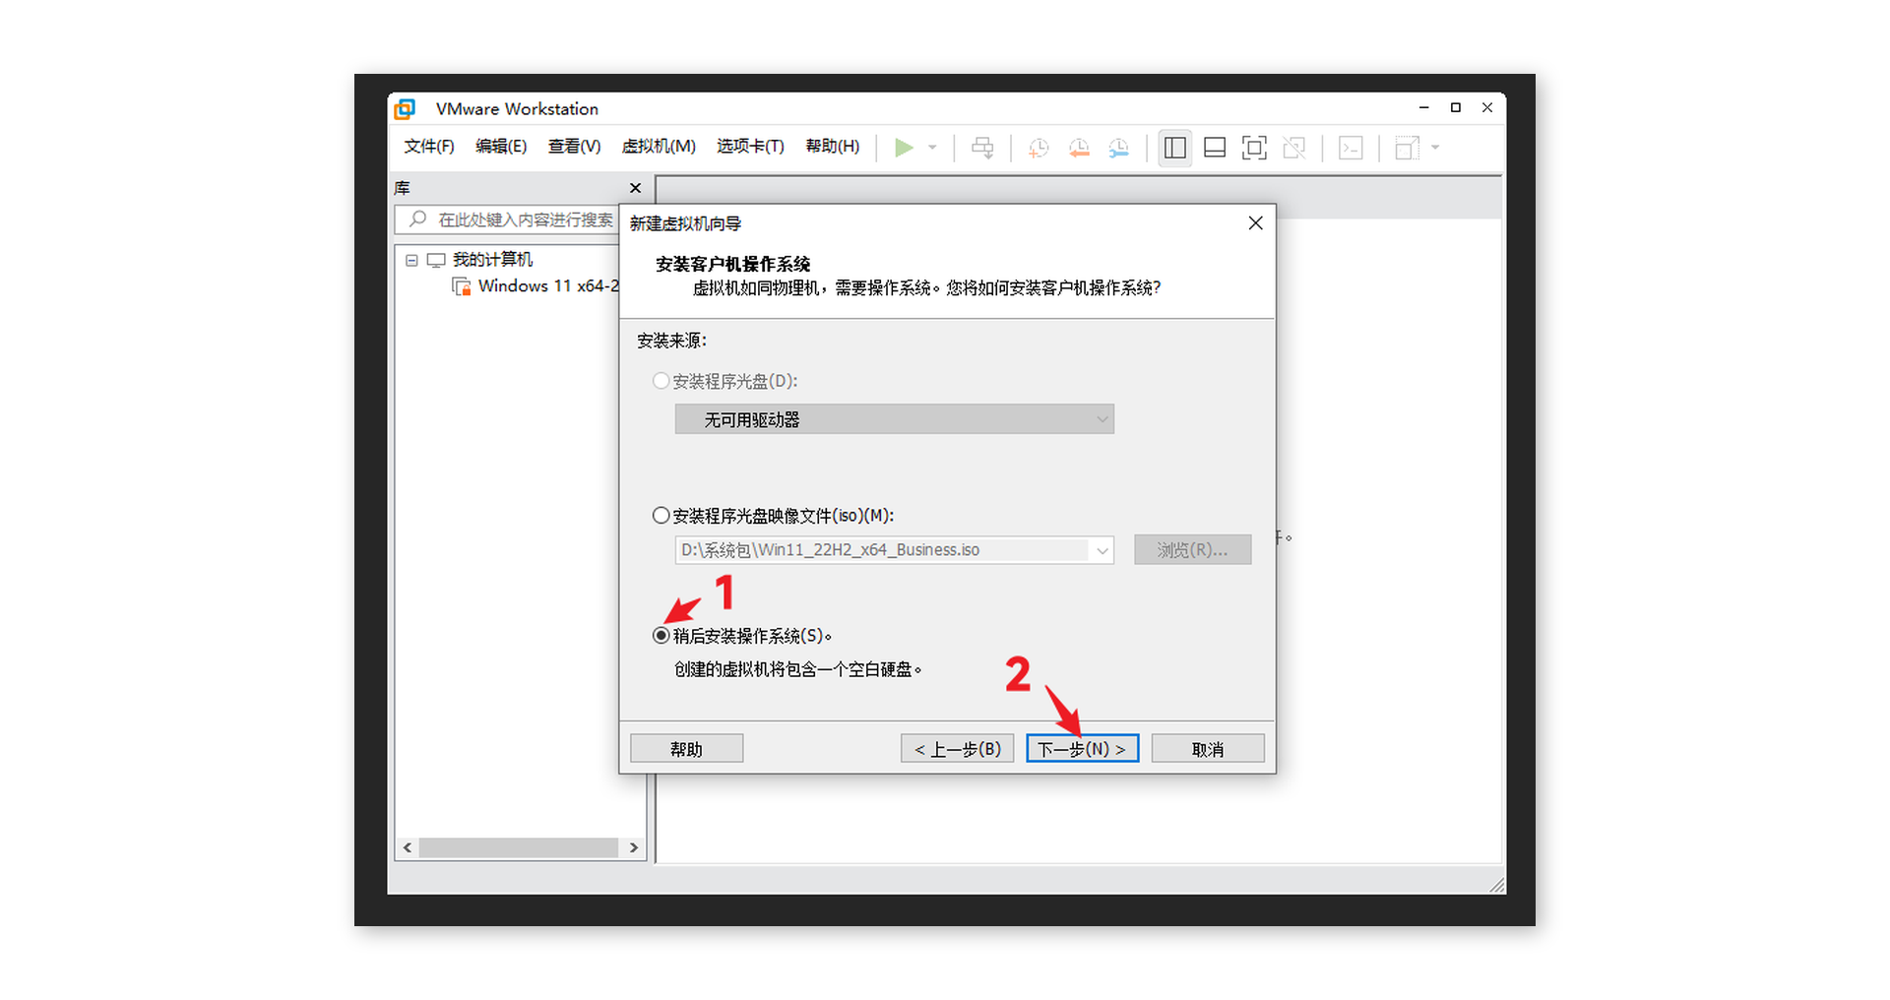Screen dimensions: 1890x1000
Task: Click the send Ctrl+Alt+Del toolbar icon
Action: pos(982,148)
